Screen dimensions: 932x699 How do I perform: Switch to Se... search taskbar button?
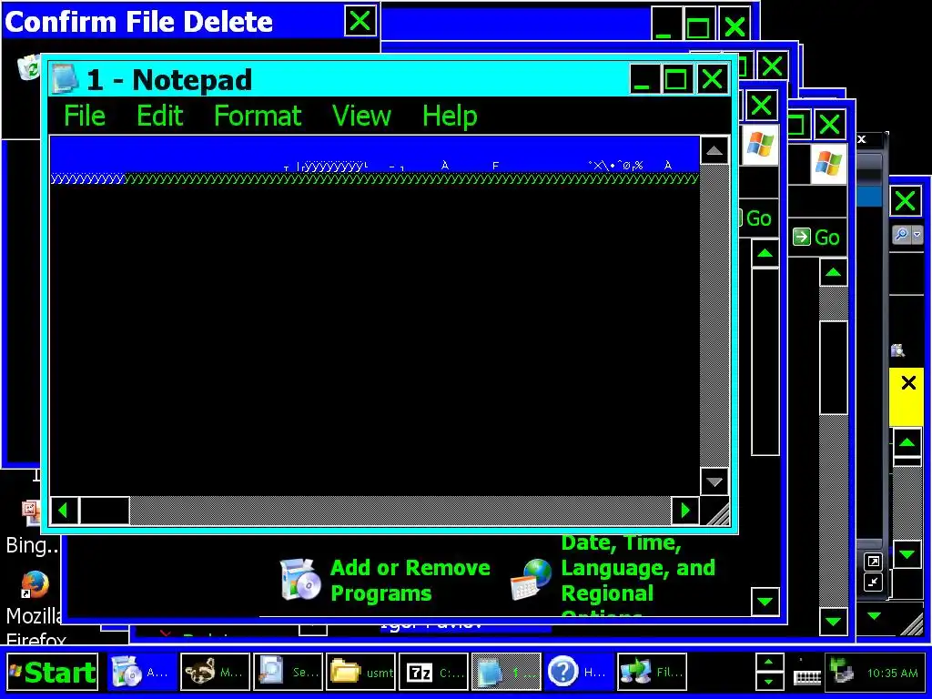pyautogui.click(x=288, y=673)
